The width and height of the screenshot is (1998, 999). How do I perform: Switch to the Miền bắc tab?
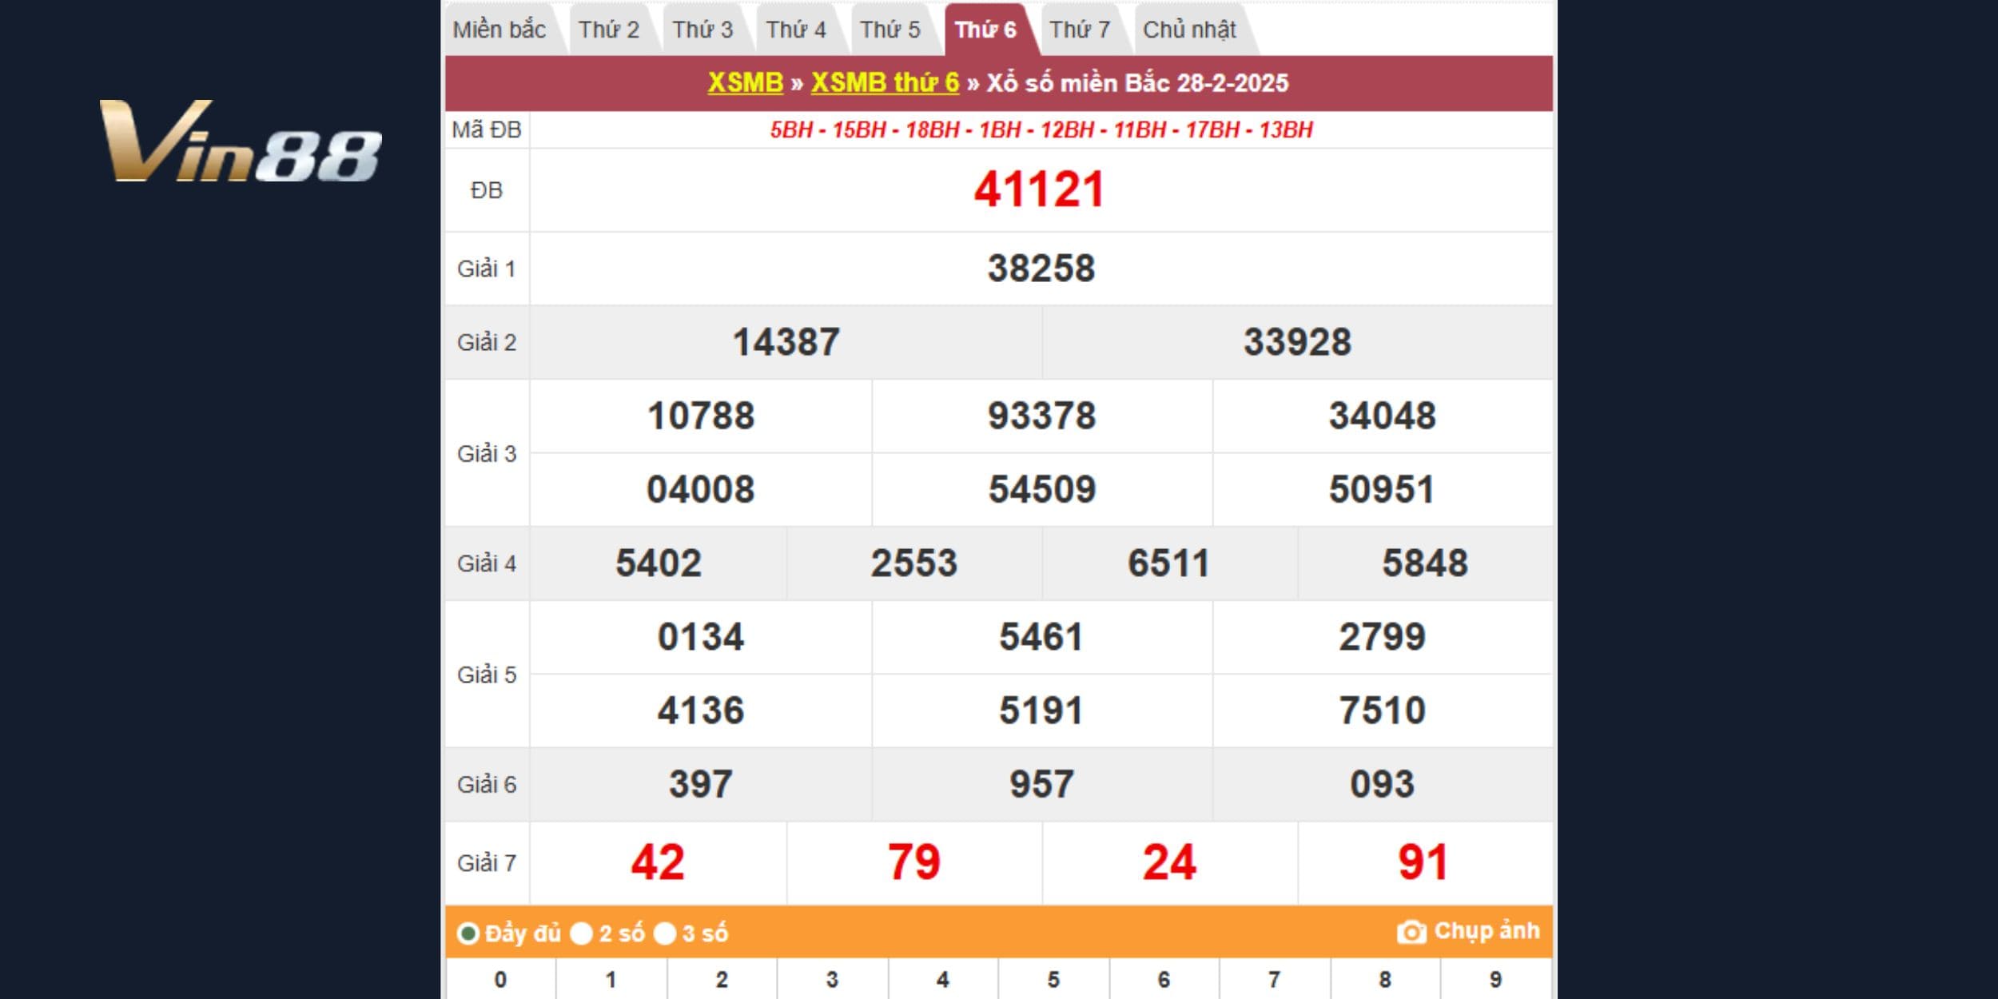coord(499,30)
